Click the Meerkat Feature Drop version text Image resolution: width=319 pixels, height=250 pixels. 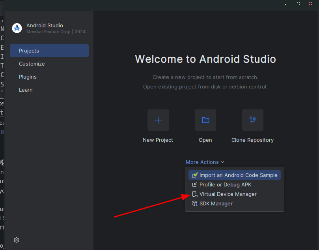(x=58, y=32)
